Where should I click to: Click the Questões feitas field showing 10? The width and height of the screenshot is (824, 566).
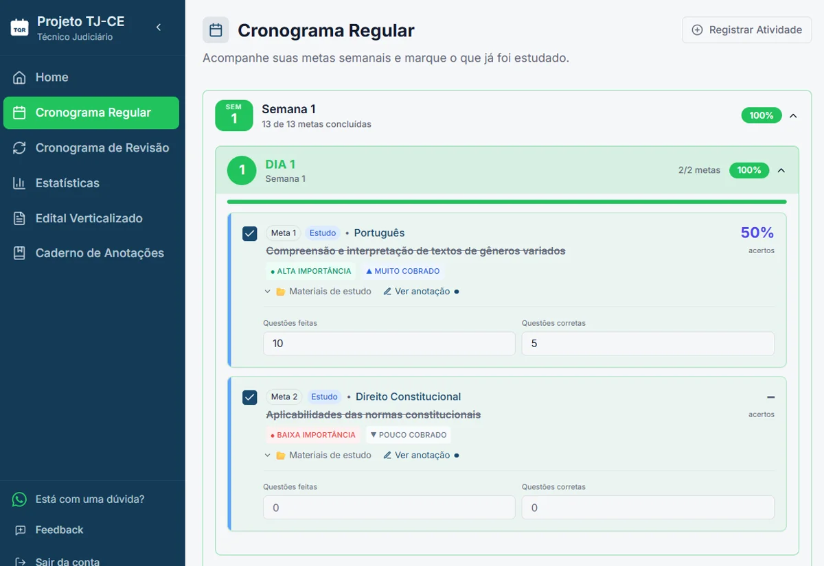tap(389, 343)
